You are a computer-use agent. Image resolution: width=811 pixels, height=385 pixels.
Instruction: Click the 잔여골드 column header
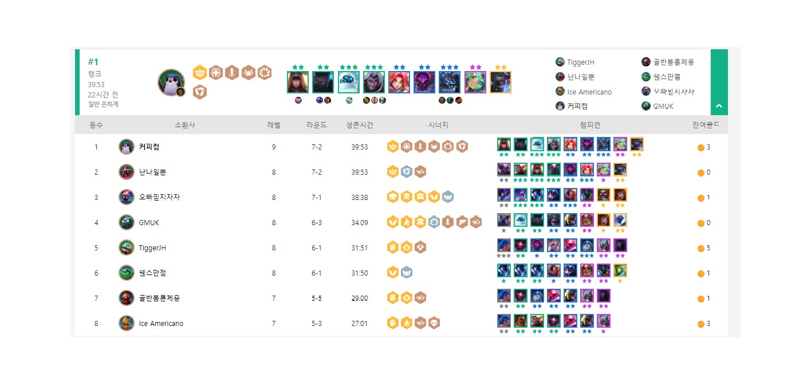705,125
